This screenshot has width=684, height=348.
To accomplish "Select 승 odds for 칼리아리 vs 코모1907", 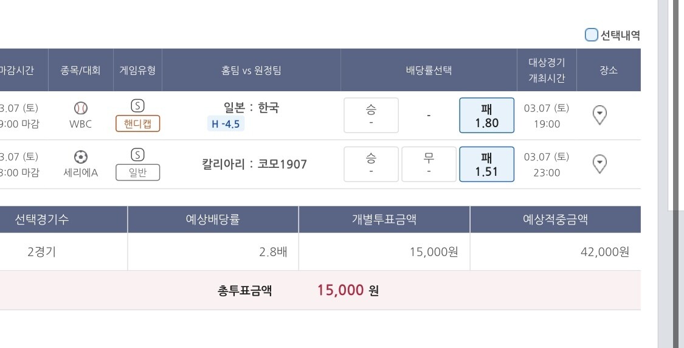I will click(x=371, y=164).
